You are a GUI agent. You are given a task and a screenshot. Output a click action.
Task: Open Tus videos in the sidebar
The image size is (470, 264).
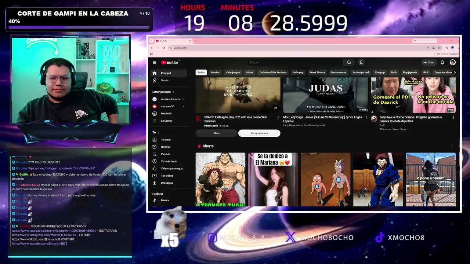[x=170, y=176]
